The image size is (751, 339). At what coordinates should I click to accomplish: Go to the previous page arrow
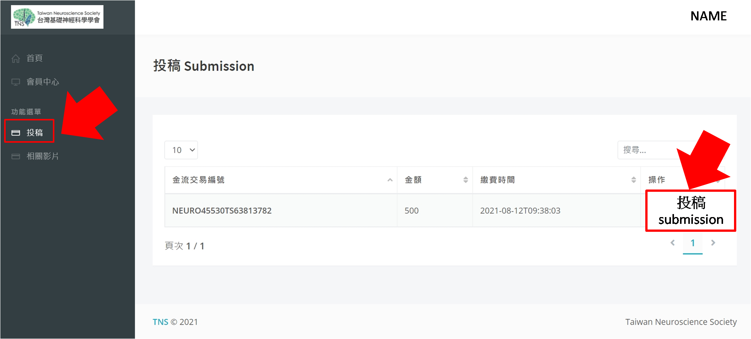672,243
